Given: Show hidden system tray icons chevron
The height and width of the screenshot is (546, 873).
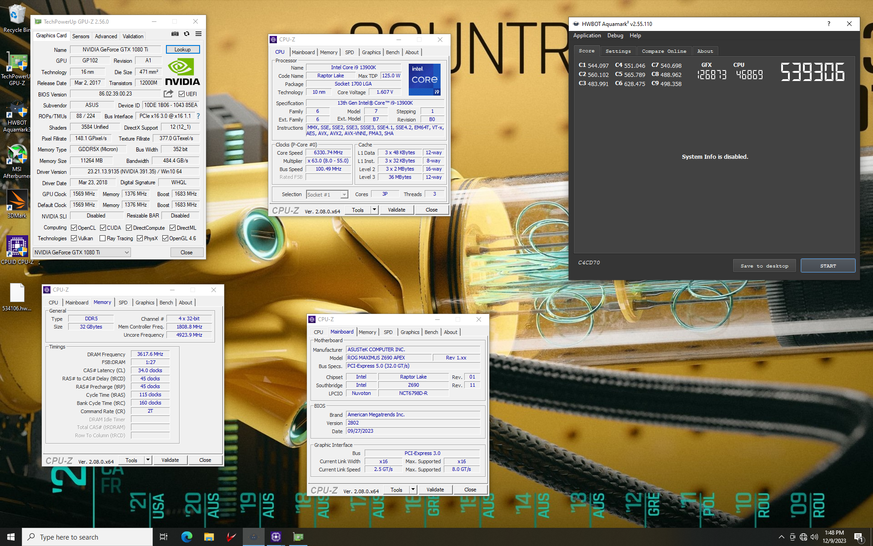Looking at the screenshot, I should tap(781, 537).
